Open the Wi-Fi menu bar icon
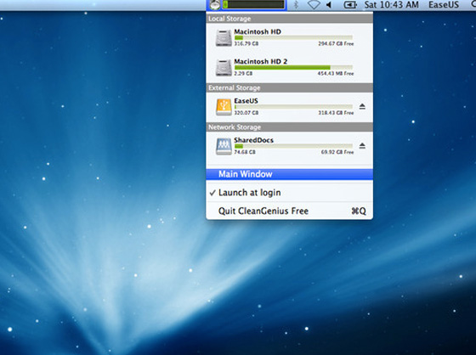The height and width of the screenshot is (355, 476). coord(314,5)
